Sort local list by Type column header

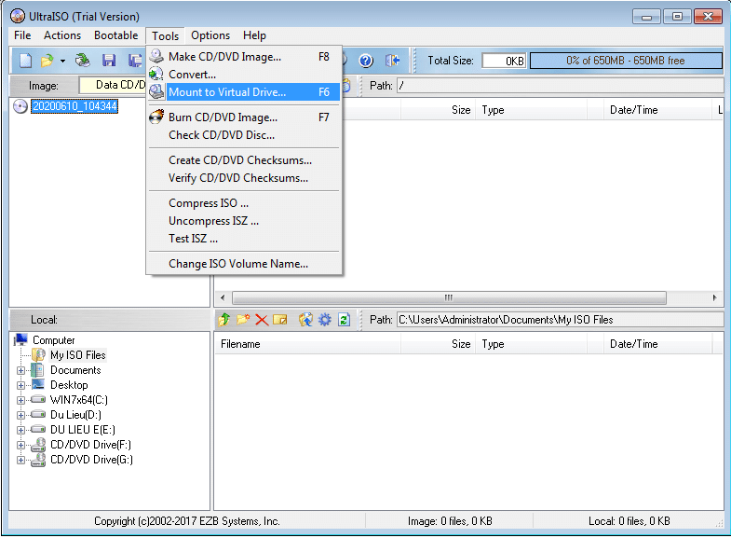532,344
